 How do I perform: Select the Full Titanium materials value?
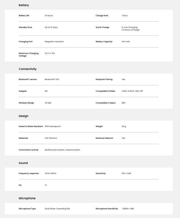pyautogui.click(x=51, y=138)
